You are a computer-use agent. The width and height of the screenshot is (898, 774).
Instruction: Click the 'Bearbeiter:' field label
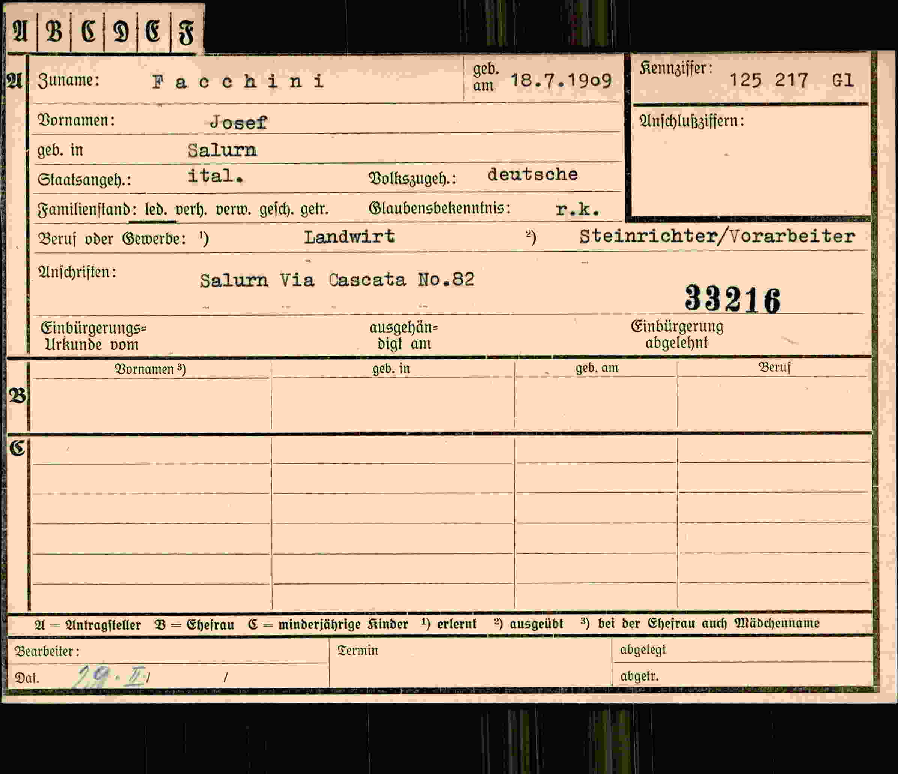pos(47,651)
